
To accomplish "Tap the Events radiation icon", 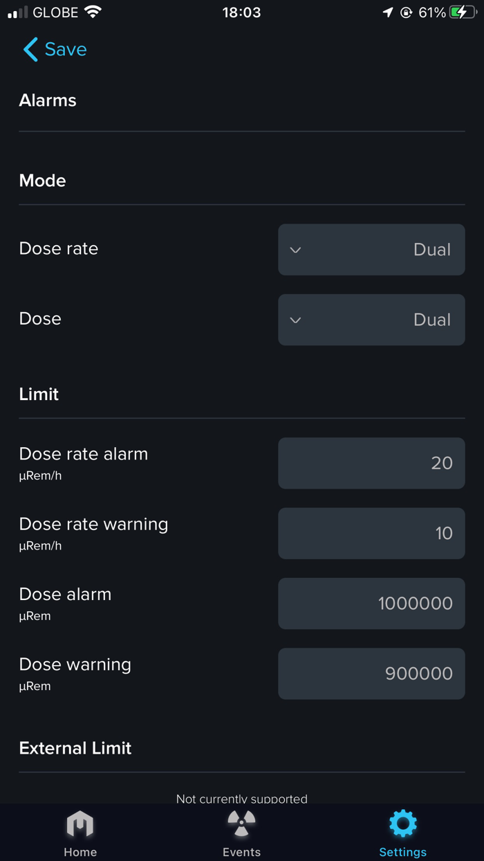I will pyautogui.click(x=241, y=824).
